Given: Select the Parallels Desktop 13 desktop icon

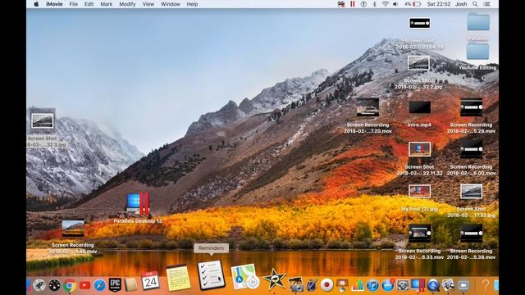Looking at the screenshot, I should pyautogui.click(x=138, y=207).
